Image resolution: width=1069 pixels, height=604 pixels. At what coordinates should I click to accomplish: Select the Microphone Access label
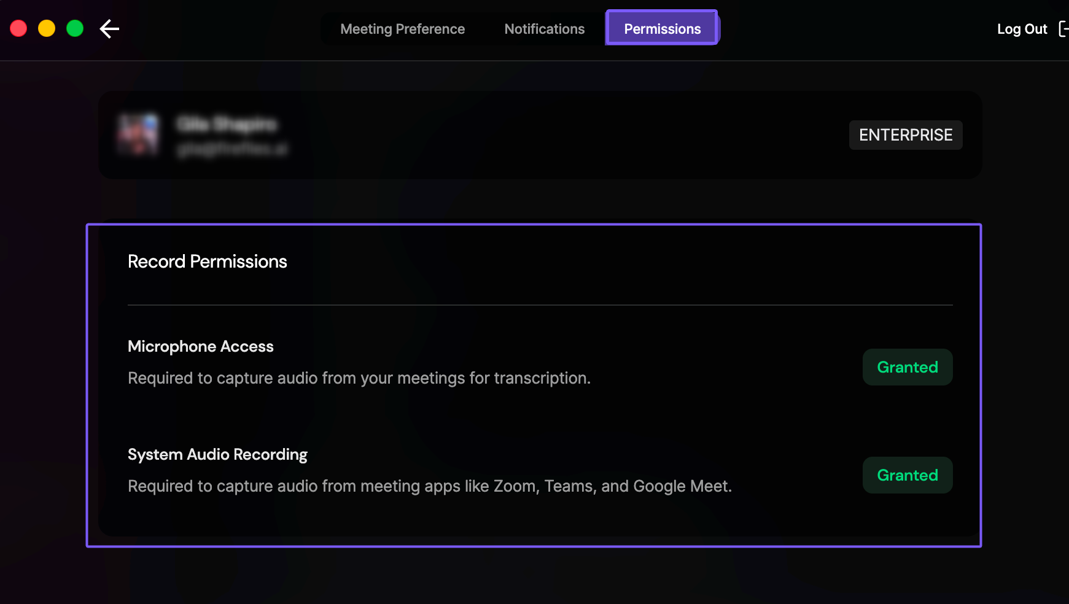pos(201,347)
